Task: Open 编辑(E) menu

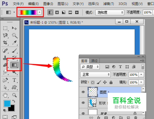Action: [x=33, y=4]
